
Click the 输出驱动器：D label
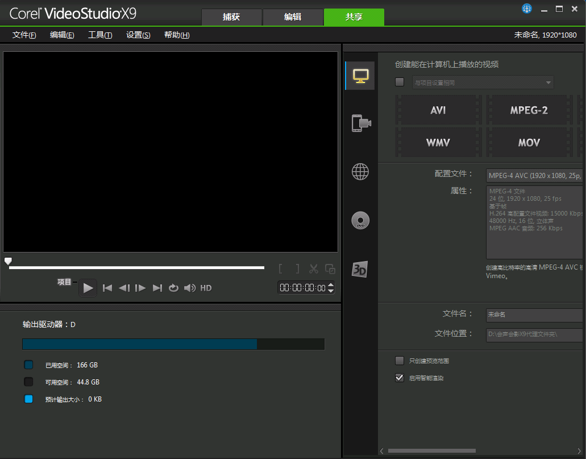(x=49, y=324)
